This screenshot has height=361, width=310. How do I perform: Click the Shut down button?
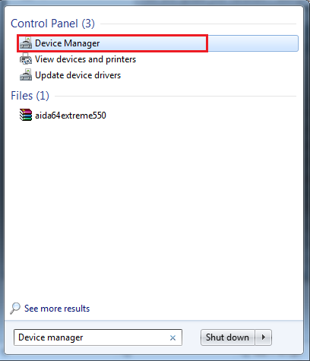pos(227,337)
